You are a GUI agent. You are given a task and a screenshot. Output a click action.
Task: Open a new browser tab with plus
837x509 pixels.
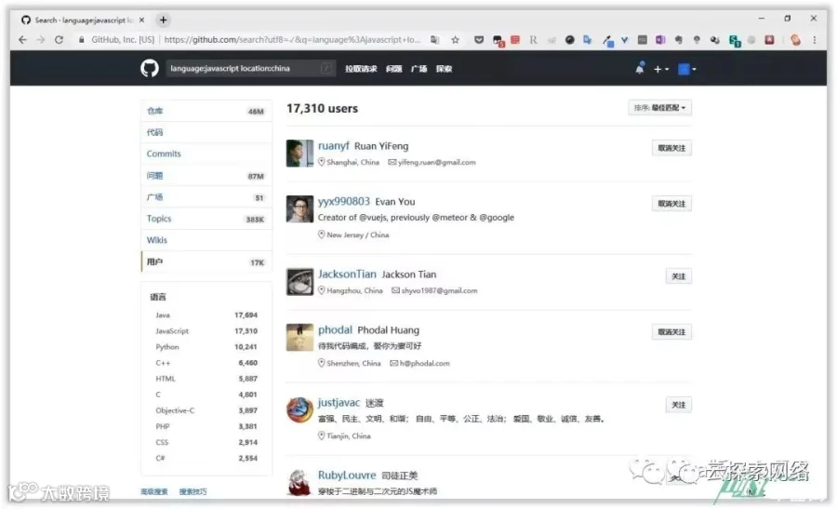164,20
